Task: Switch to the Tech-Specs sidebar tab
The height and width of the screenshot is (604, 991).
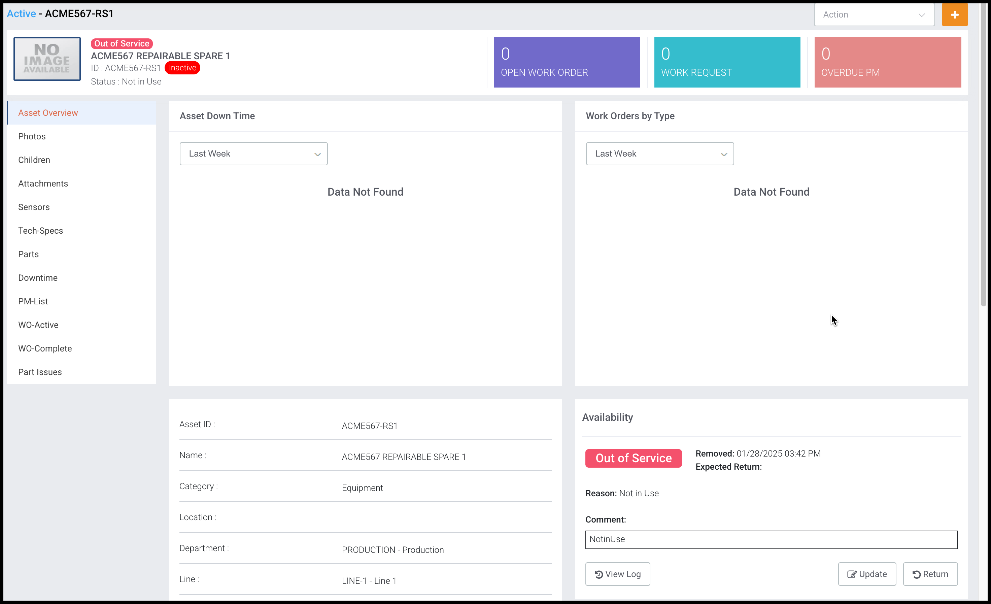Action: coord(41,230)
